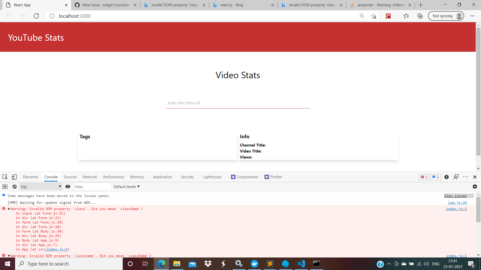The height and width of the screenshot is (270, 481).
Task: Switch to the Elements tab
Action: coord(30,177)
